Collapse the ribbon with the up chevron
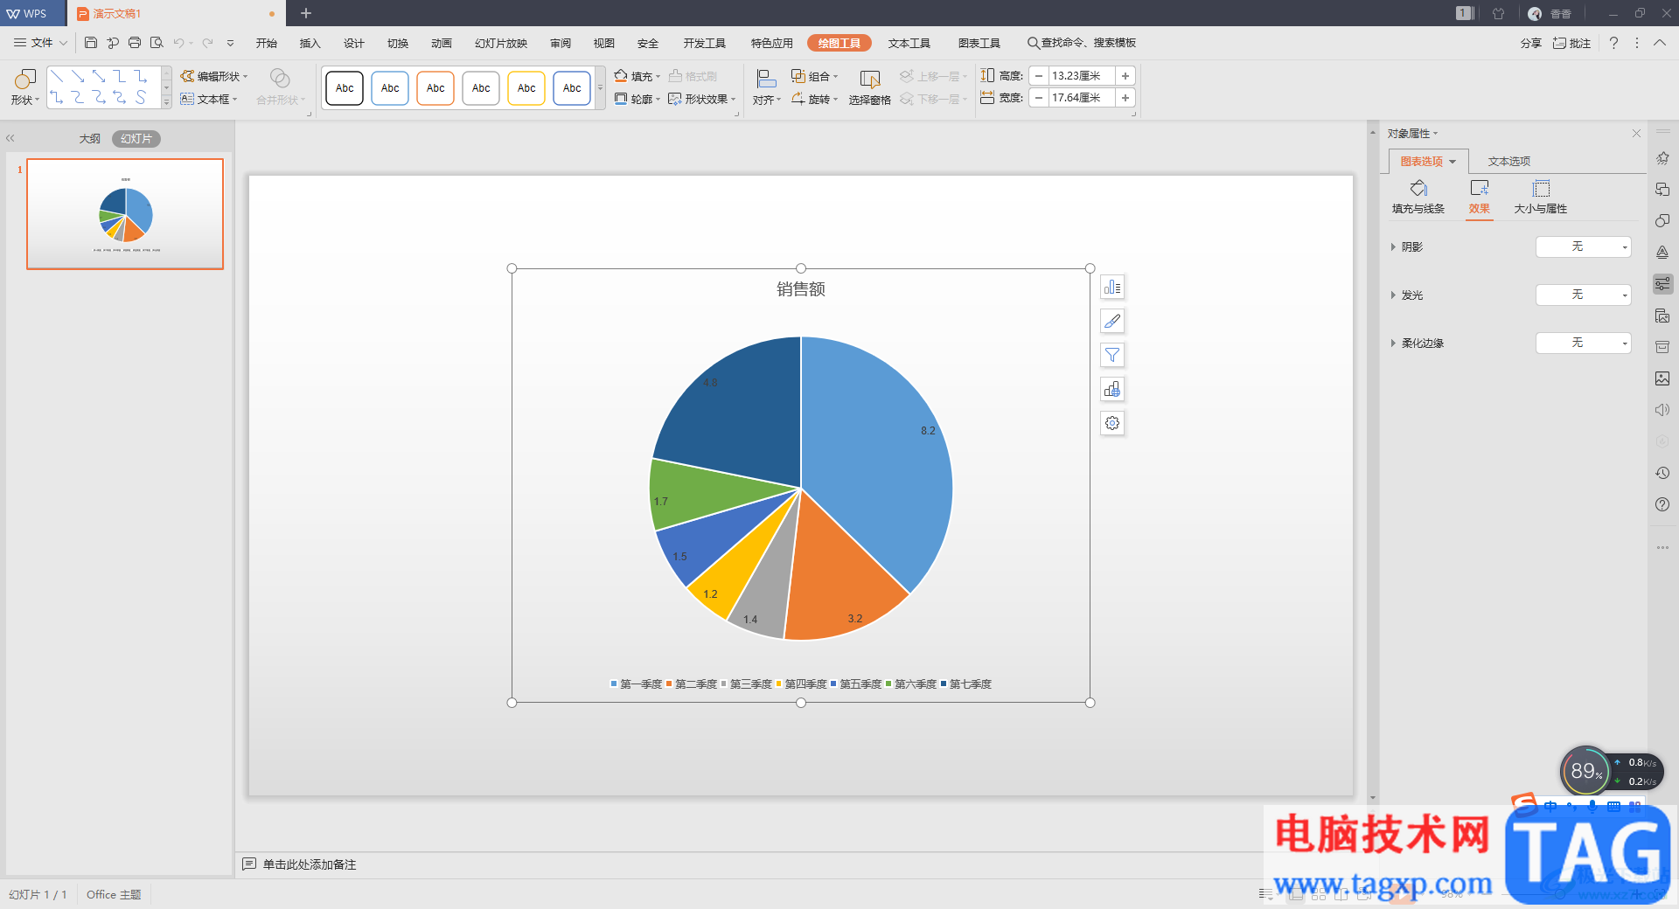The image size is (1679, 909). click(1659, 43)
